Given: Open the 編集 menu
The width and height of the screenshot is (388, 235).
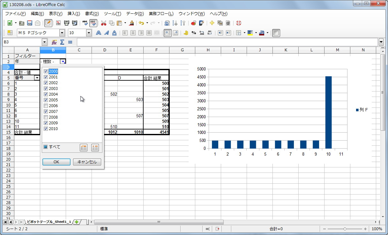Looking at the screenshot, I should point(37,14).
